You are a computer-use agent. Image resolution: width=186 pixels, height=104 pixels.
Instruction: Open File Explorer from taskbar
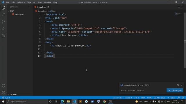pos(68,101)
